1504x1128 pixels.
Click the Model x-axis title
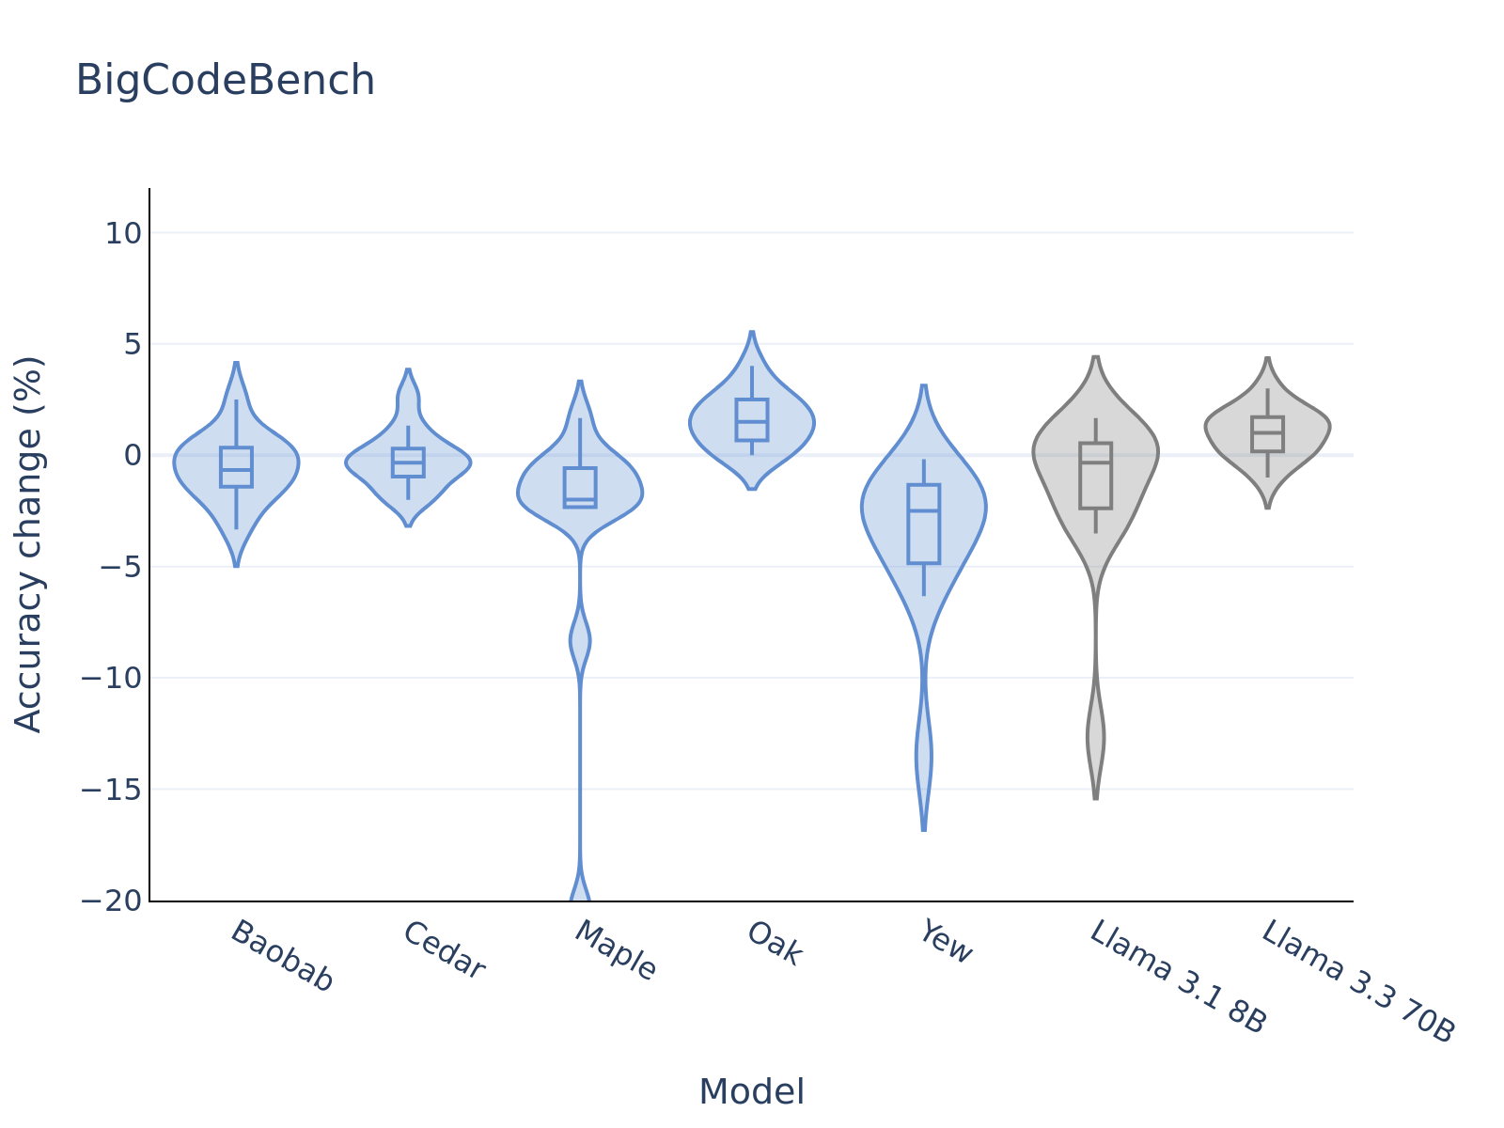click(x=751, y=1092)
